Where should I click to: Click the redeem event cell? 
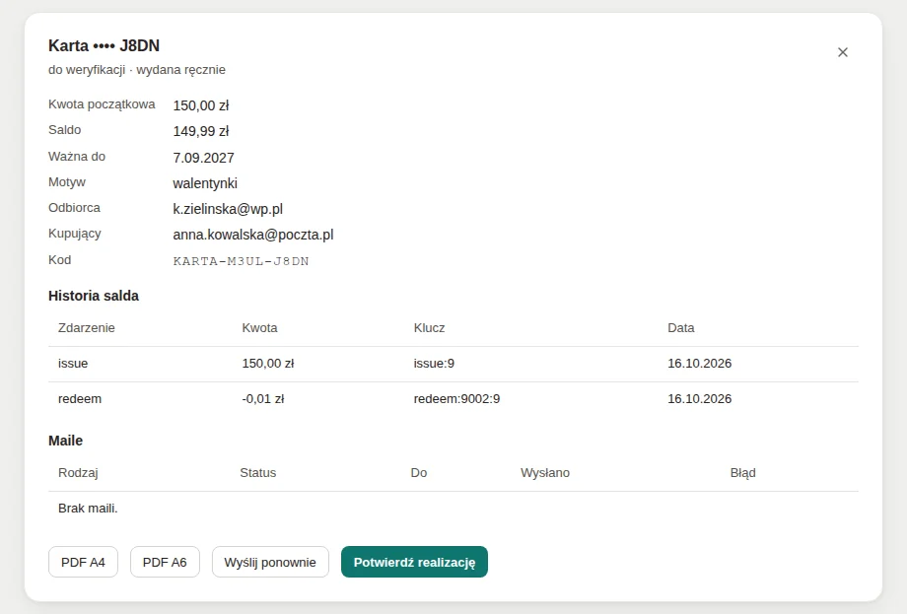coord(80,399)
